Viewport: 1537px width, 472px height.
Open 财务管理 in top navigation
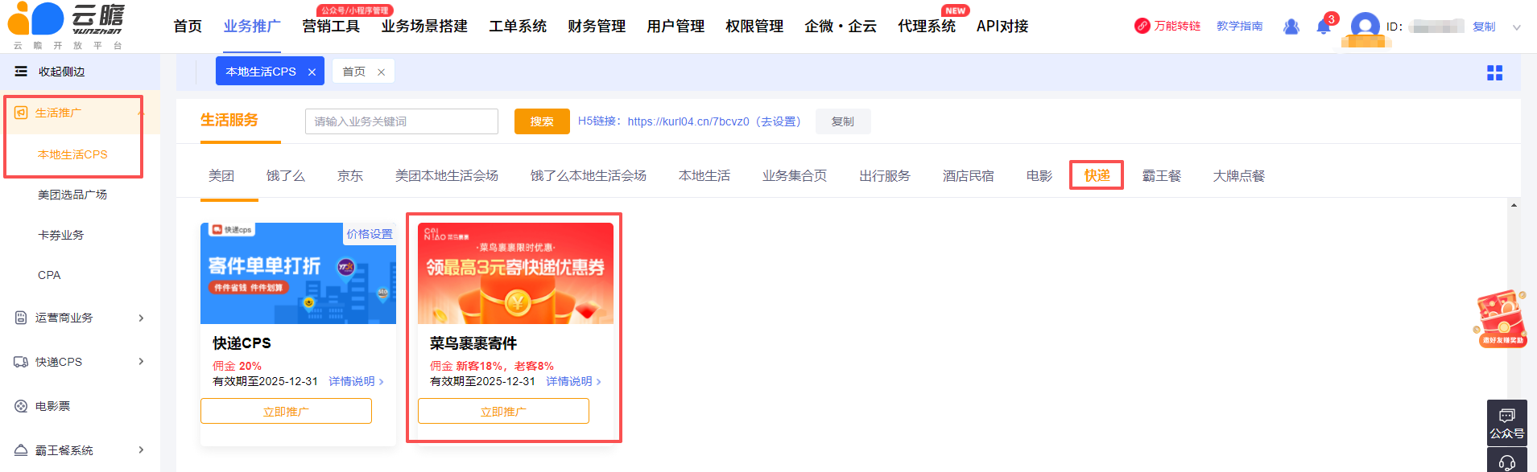[596, 27]
